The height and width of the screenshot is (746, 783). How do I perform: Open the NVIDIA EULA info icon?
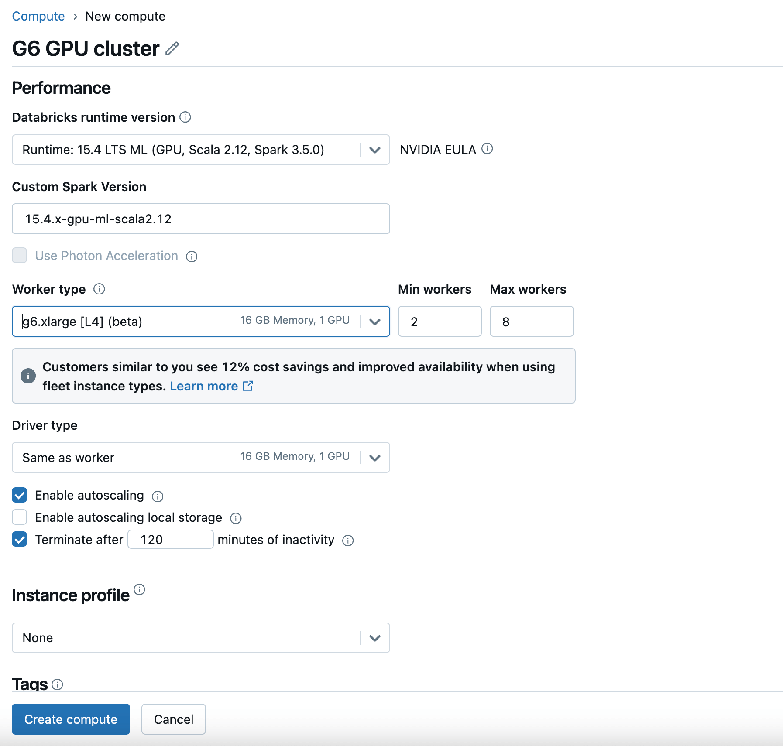click(x=487, y=149)
